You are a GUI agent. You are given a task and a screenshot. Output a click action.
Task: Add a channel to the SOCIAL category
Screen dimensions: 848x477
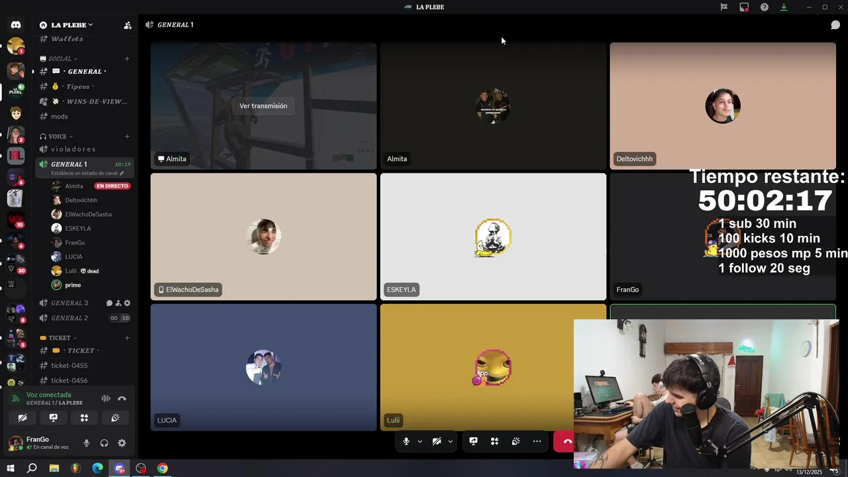coord(127,59)
